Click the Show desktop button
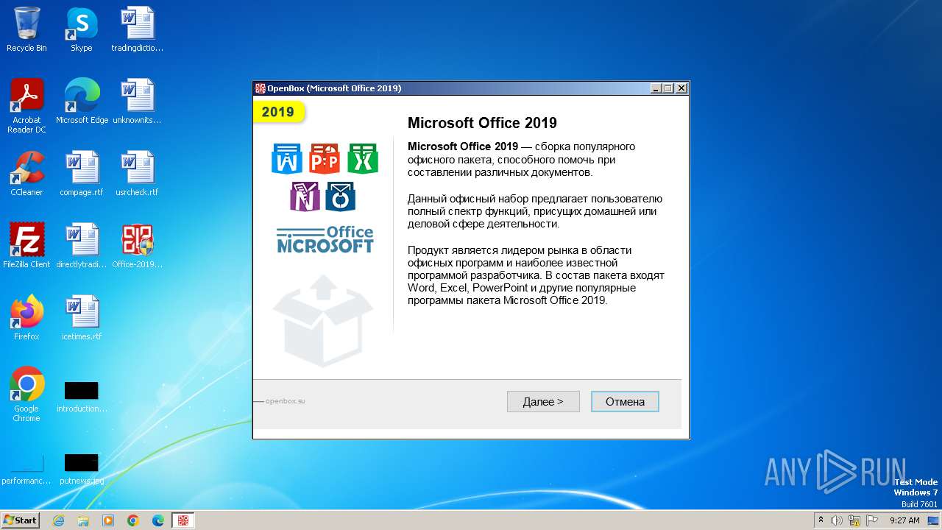 (935, 520)
